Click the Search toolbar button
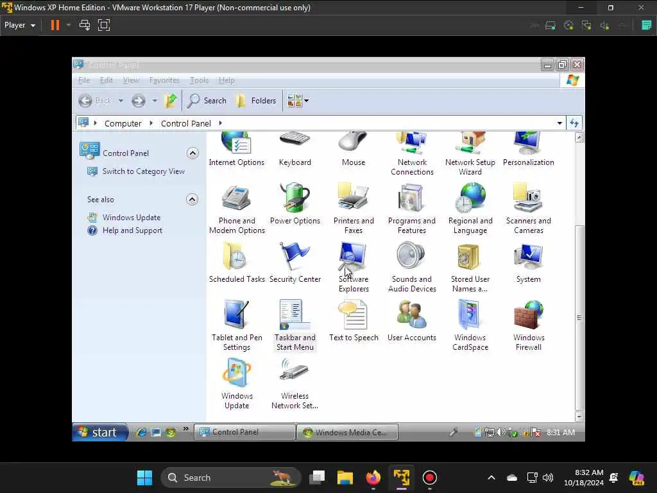 [207, 101]
